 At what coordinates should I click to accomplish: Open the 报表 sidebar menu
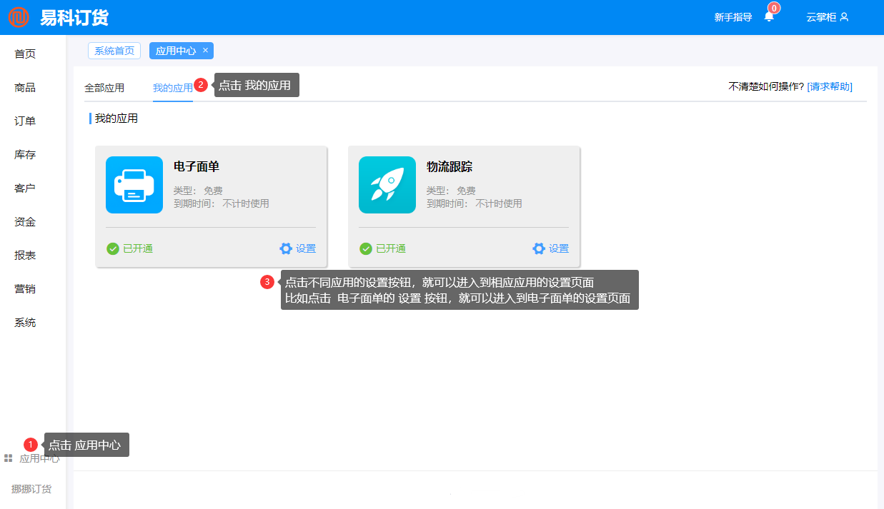pyautogui.click(x=25, y=256)
